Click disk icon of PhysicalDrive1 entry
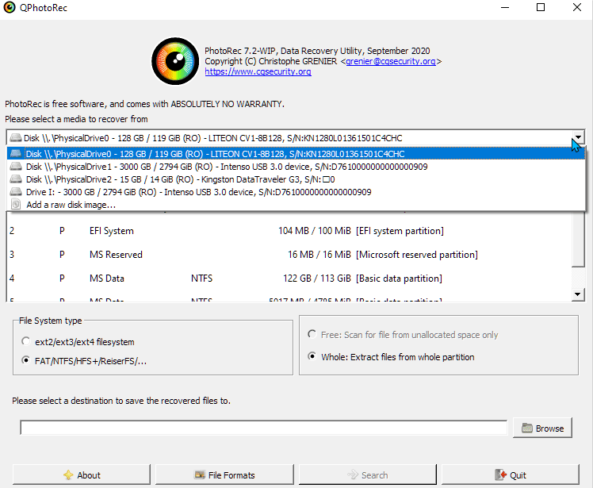 pyautogui.click(x=16, y=167)
